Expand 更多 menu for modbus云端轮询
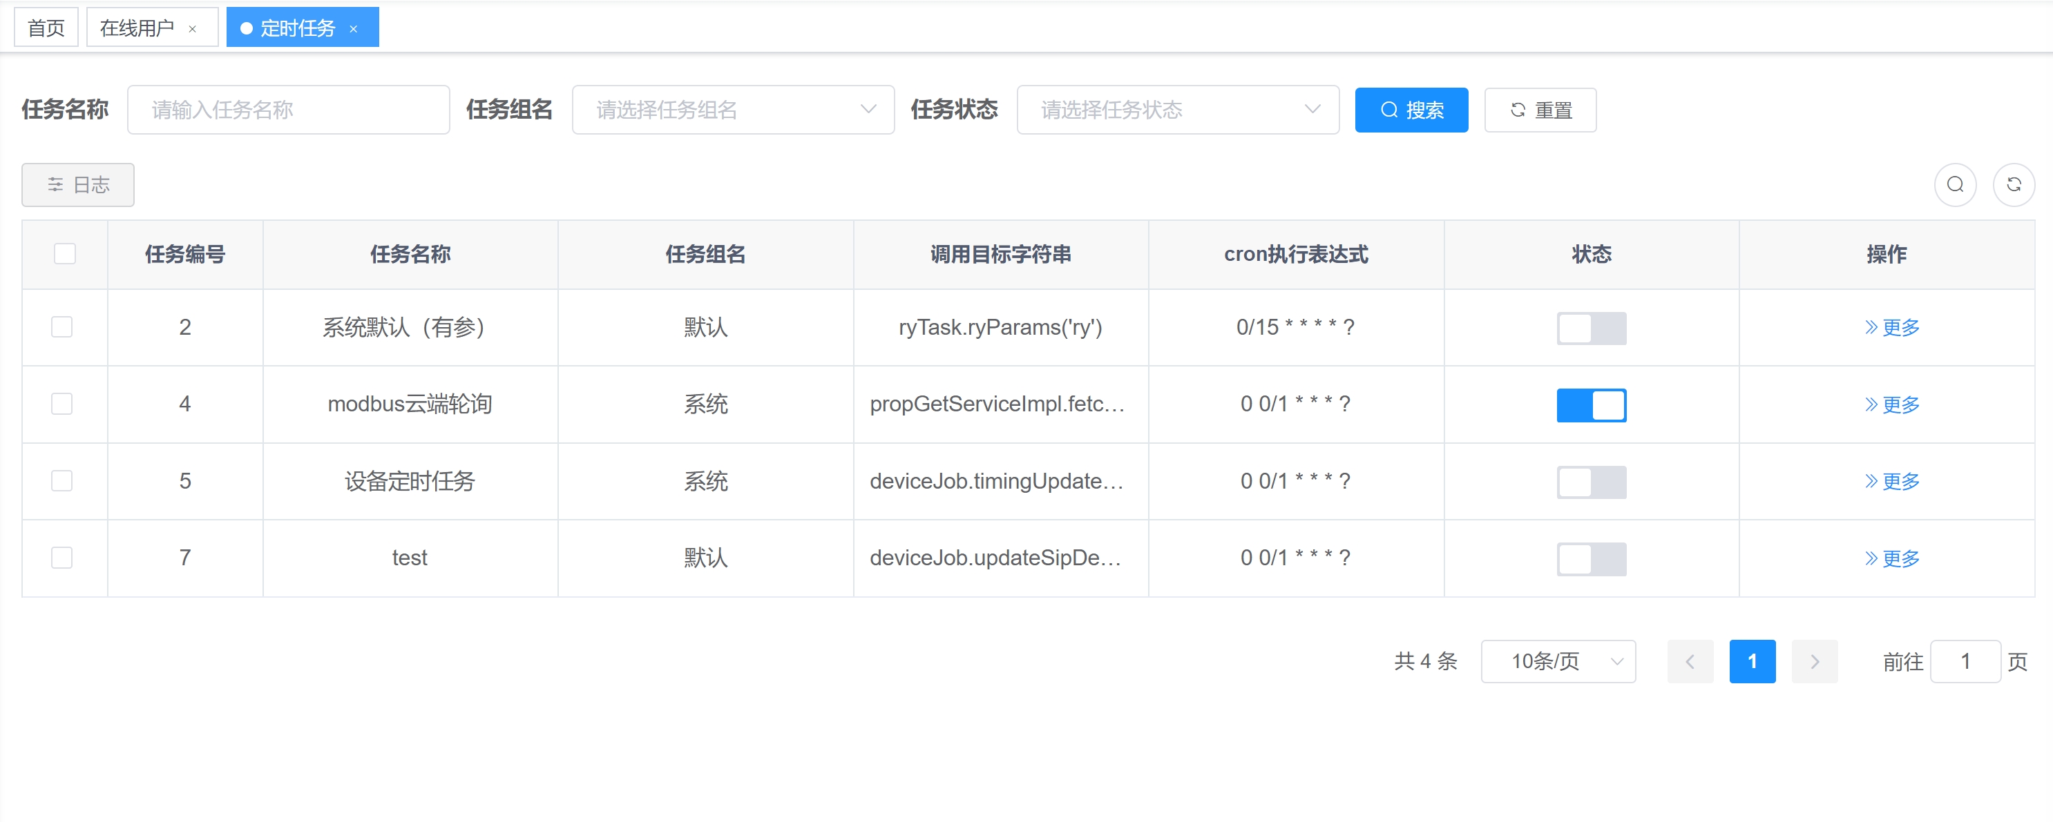This screenshot has height=822, width=2053. (x=1892, y=404)
